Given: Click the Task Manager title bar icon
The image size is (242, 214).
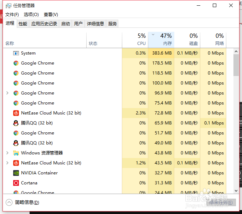Looking at the screenshot, I should point(9,6).
